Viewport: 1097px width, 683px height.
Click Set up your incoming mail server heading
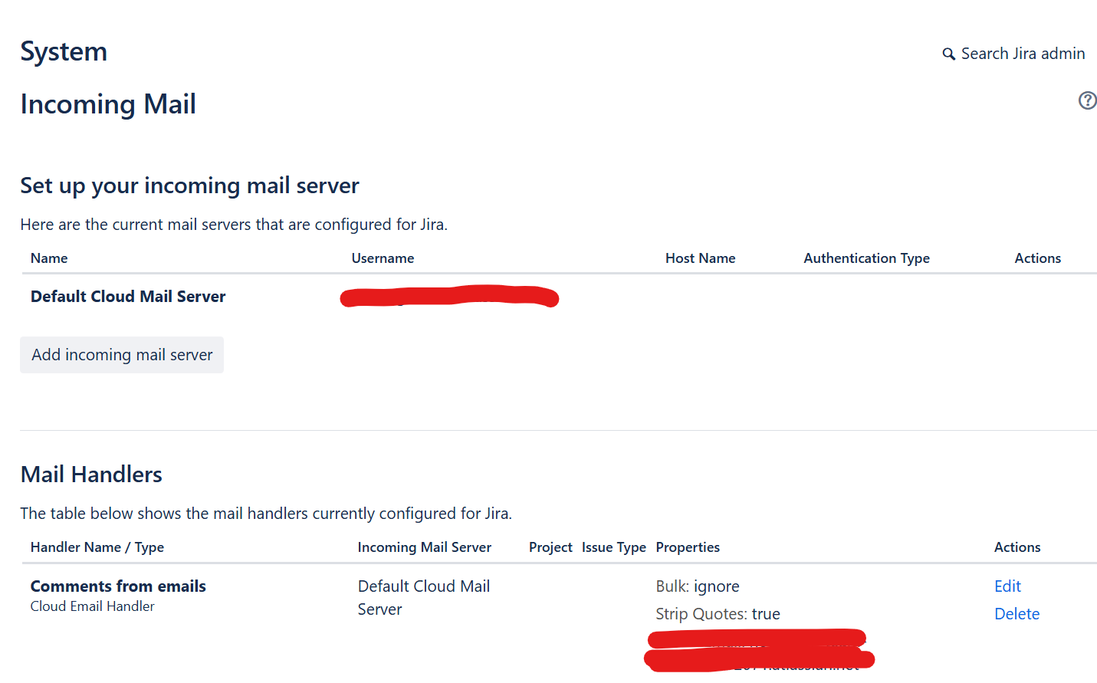[x=189, y=186]
